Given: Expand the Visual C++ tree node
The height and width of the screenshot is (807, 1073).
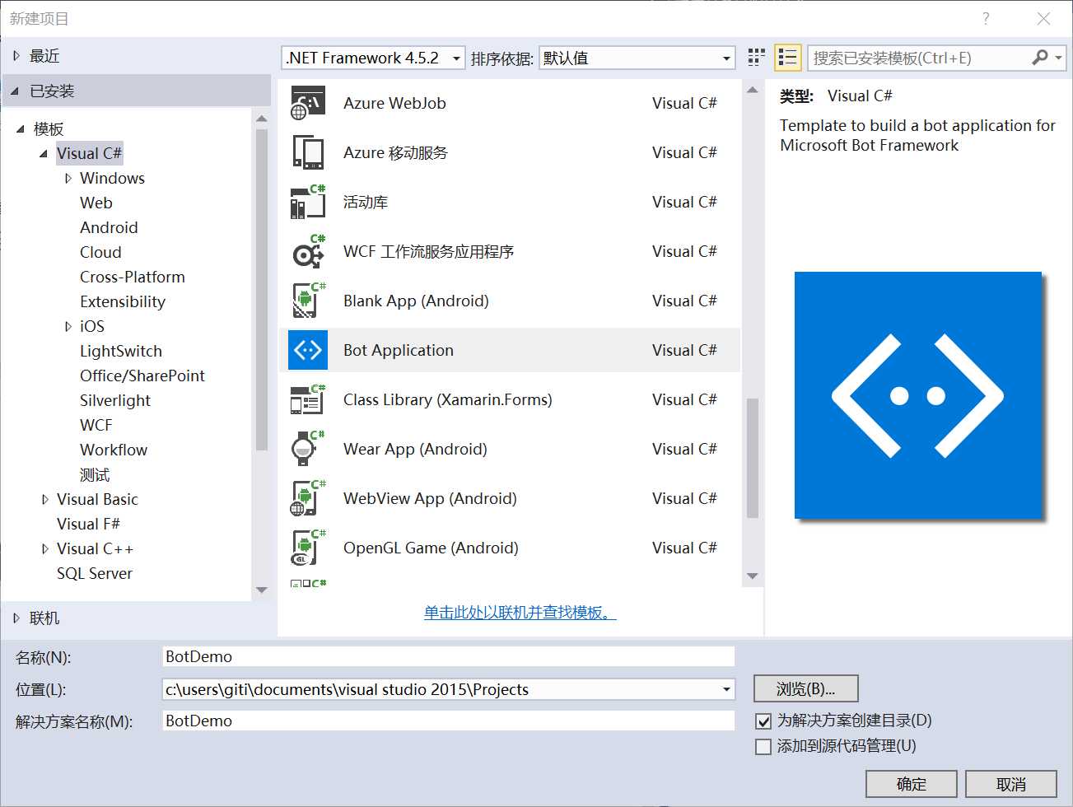Looking at the screenshot, I should point(44,548).
